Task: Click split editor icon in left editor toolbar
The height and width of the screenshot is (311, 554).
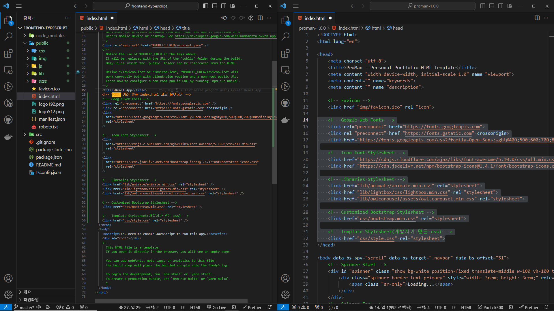Action: click(x=260, y=18)
